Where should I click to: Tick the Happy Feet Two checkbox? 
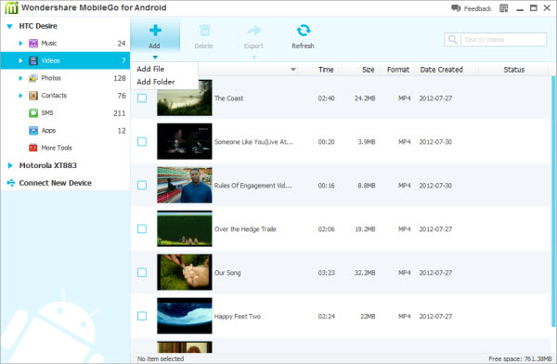tap(142, 316)
